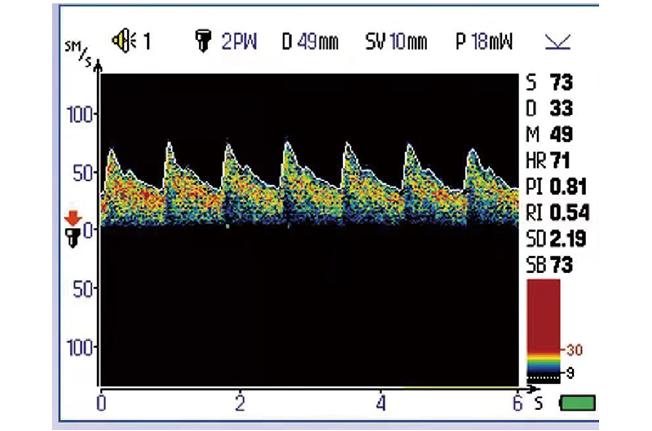Adjust the P 18mW power setting
Screen dimensions: 652x431
(484, 42)
